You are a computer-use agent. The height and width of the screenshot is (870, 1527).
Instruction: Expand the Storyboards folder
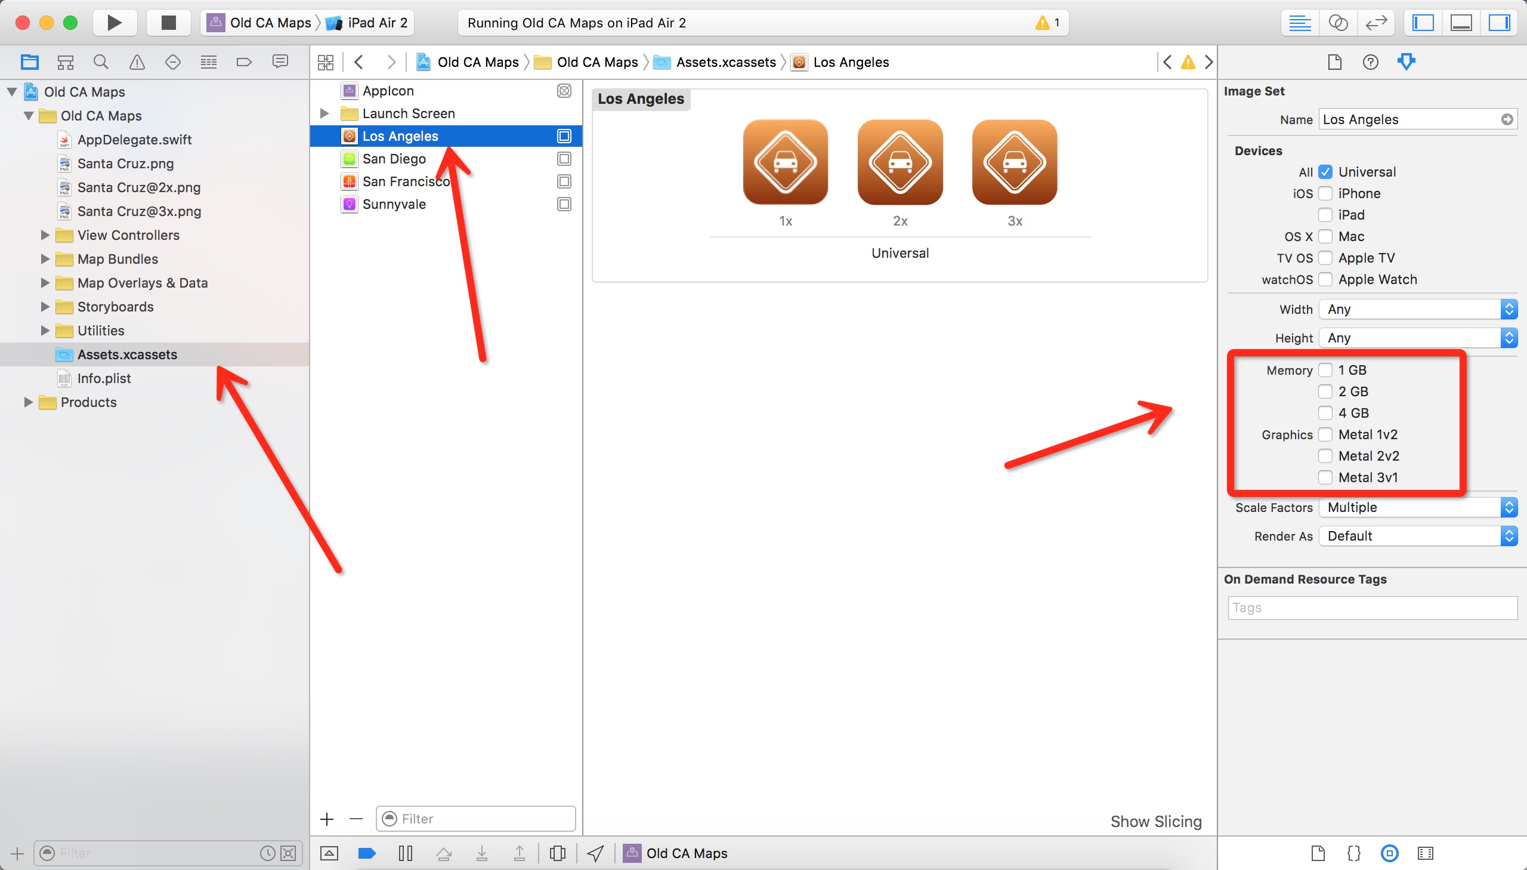(x=45, y=307)
